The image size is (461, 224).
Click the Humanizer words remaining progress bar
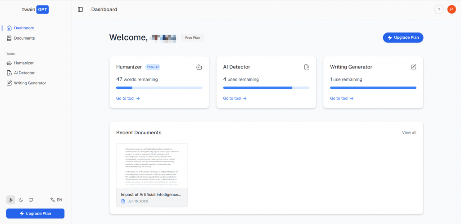[159, 88]
